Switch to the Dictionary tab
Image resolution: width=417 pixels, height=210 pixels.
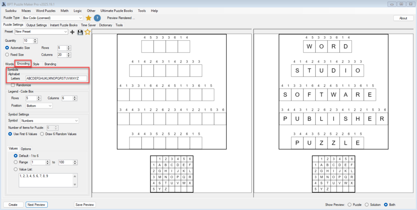point(105,25)
